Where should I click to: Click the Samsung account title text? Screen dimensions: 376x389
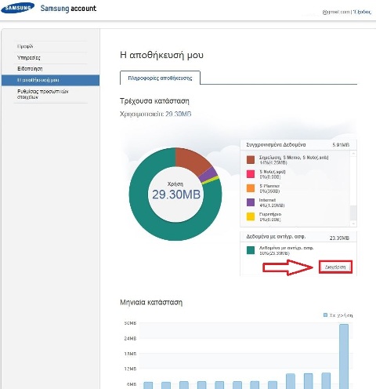(68, 9)
